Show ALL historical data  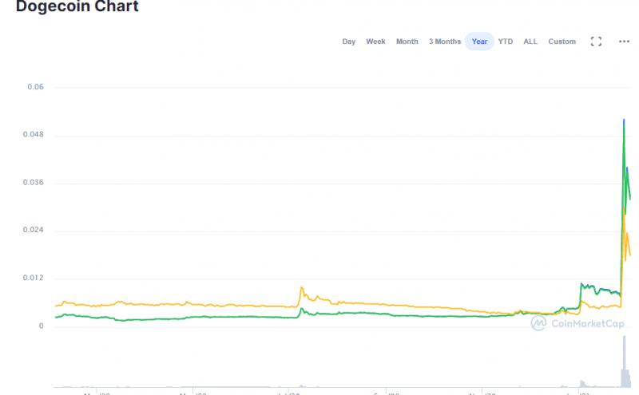(x=530, y=41)
